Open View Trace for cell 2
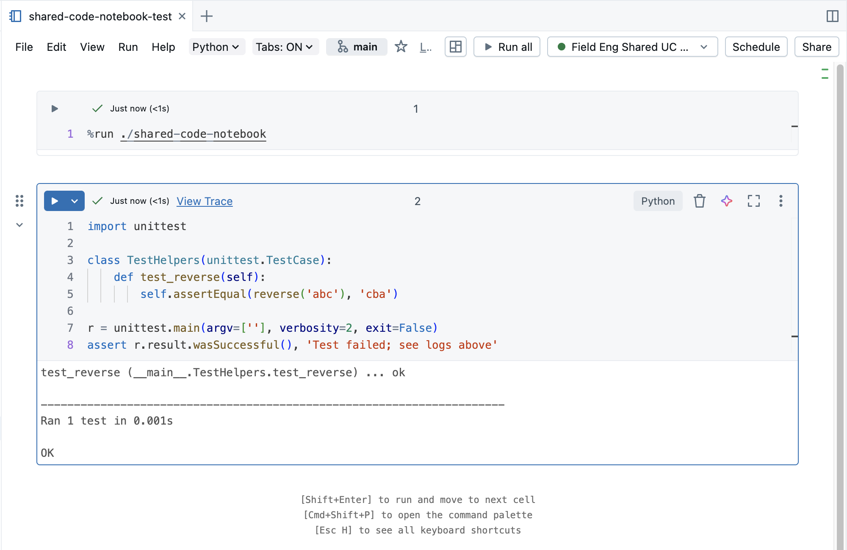Image resolution: width=847 pixels, height=550 pixels. [205, 201]
